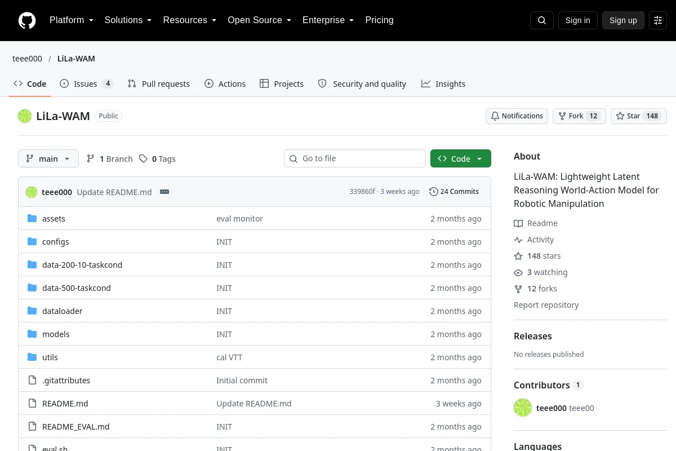Click the Notifications button
Screen dimensions: 676x451
point(517,116)
